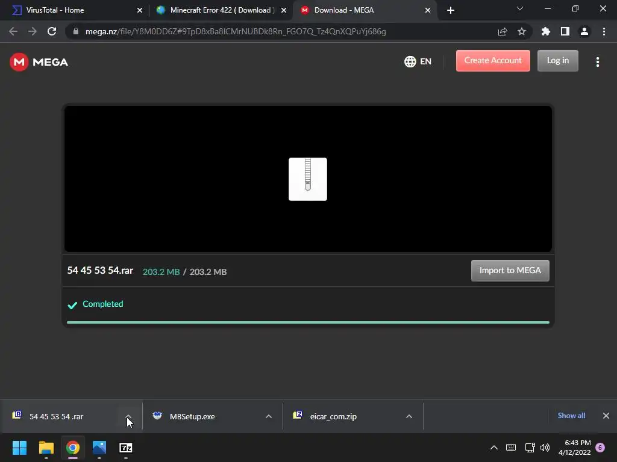Image resolution: width=617 pixels, height=462 pixels.
Task: Close the VirusTotal tab
Action: point(139,10)
